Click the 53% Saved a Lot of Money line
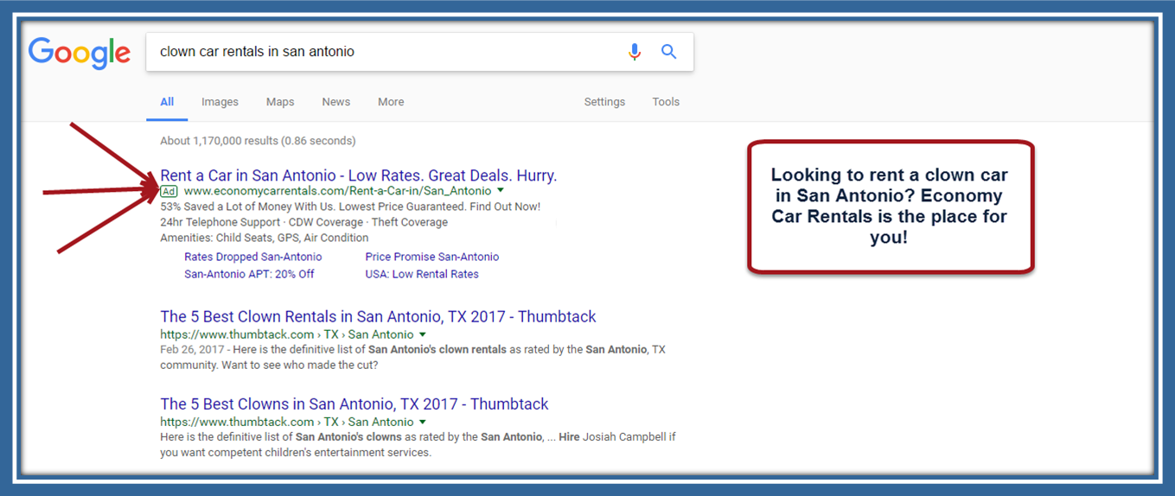The height and width of the screenshot is (496, 1175). click(x=350, y=207)
